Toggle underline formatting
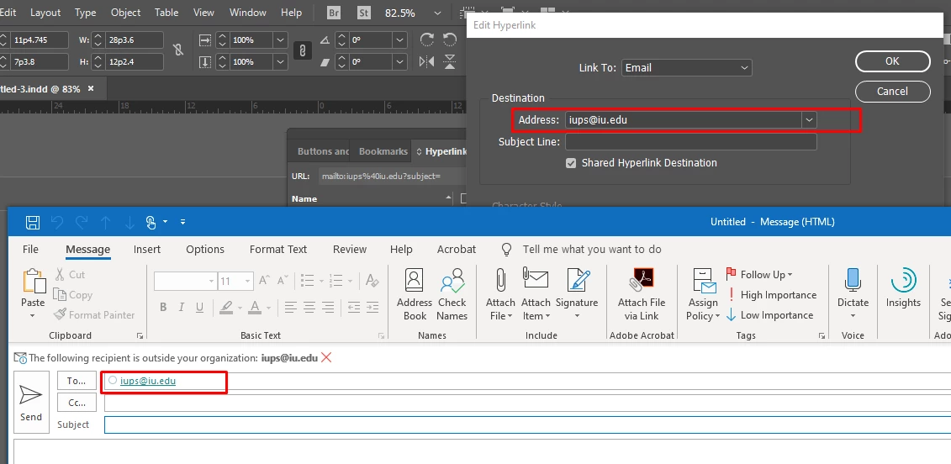Screen dimensions: 951x464 coord(199,307)
